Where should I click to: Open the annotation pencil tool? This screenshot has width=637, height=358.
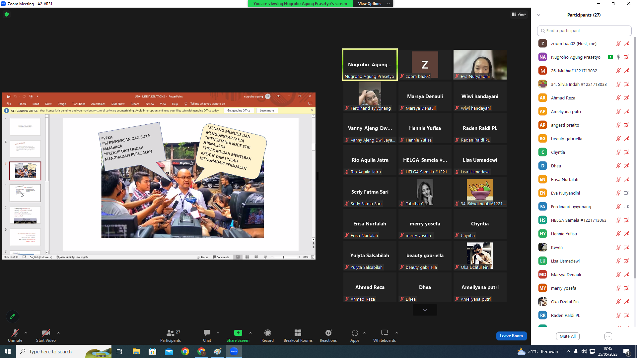[13, 317]
